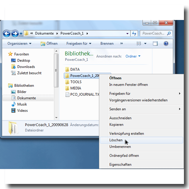Click navigation pane scrollbar down arrow
189x189 pixels.
56,117
